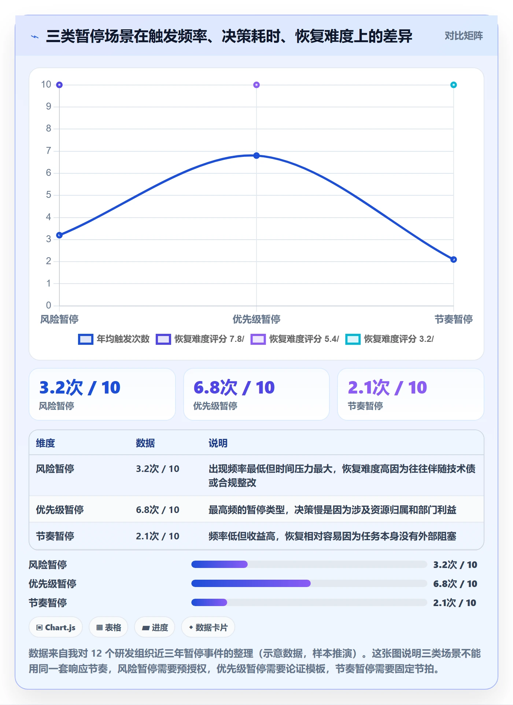This screenshot has width=513, height=705.
Task: Click the 对比矩阵 label in the header
Action: tap(464, 36)
